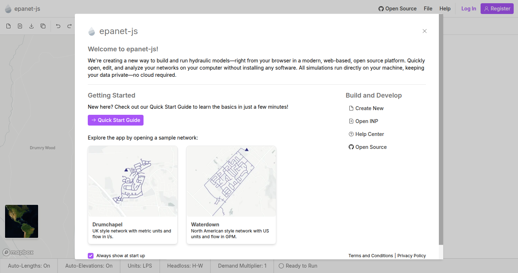Click Auto-Elevations: On in status bar
This screenshot has height=273, width=518.
click(89, 266)
